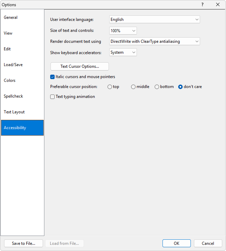
Task: Open User interface language dropdown
Action: click(x=155, y=20)
